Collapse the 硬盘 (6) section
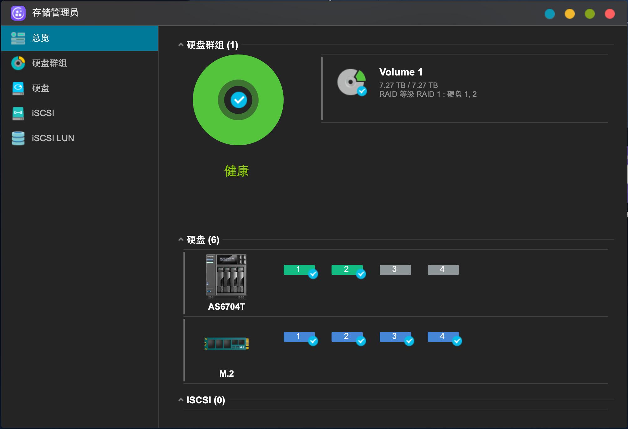This screenshot has width=628, height=429. coord(181,239)
